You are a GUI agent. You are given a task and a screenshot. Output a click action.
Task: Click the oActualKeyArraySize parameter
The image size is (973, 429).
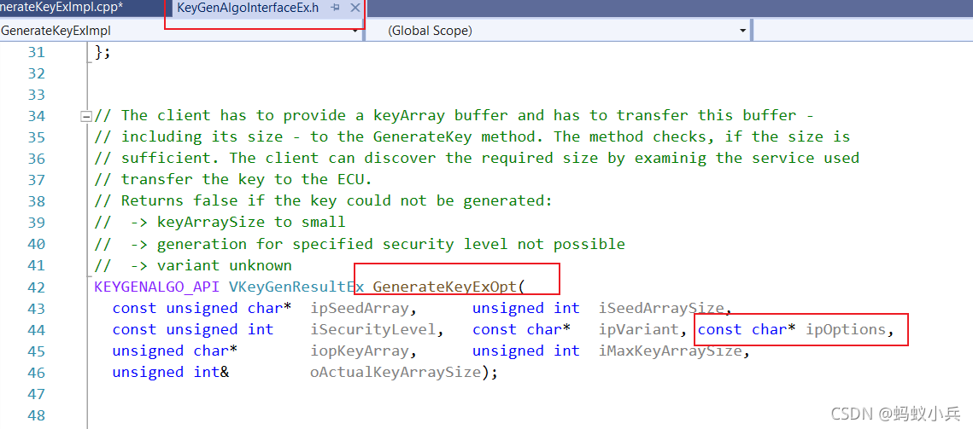pyautogui.click(x=396, y=372)
